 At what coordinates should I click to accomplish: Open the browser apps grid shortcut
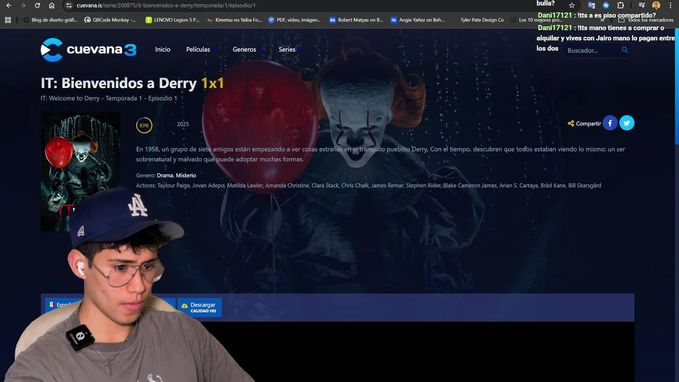pyautogui.click(x=8, y=20)
